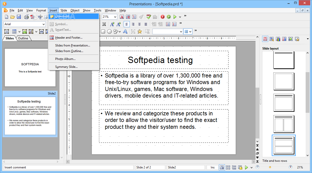This screenshot has height=173, width=312.
Task: Save the presentation with the floppy disk icon
Action: point(19,17)
